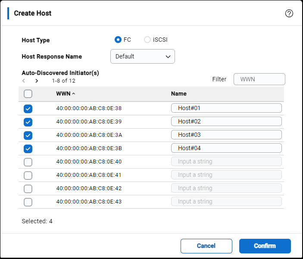Viewport: 303px width, 259px height.
Task: Open the Host Response Name dropdown
Action: [142, 56]
